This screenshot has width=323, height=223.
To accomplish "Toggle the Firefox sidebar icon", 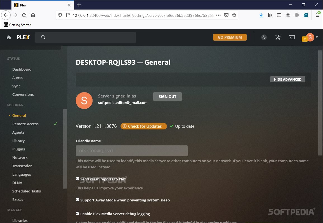I will coord(279,15).
